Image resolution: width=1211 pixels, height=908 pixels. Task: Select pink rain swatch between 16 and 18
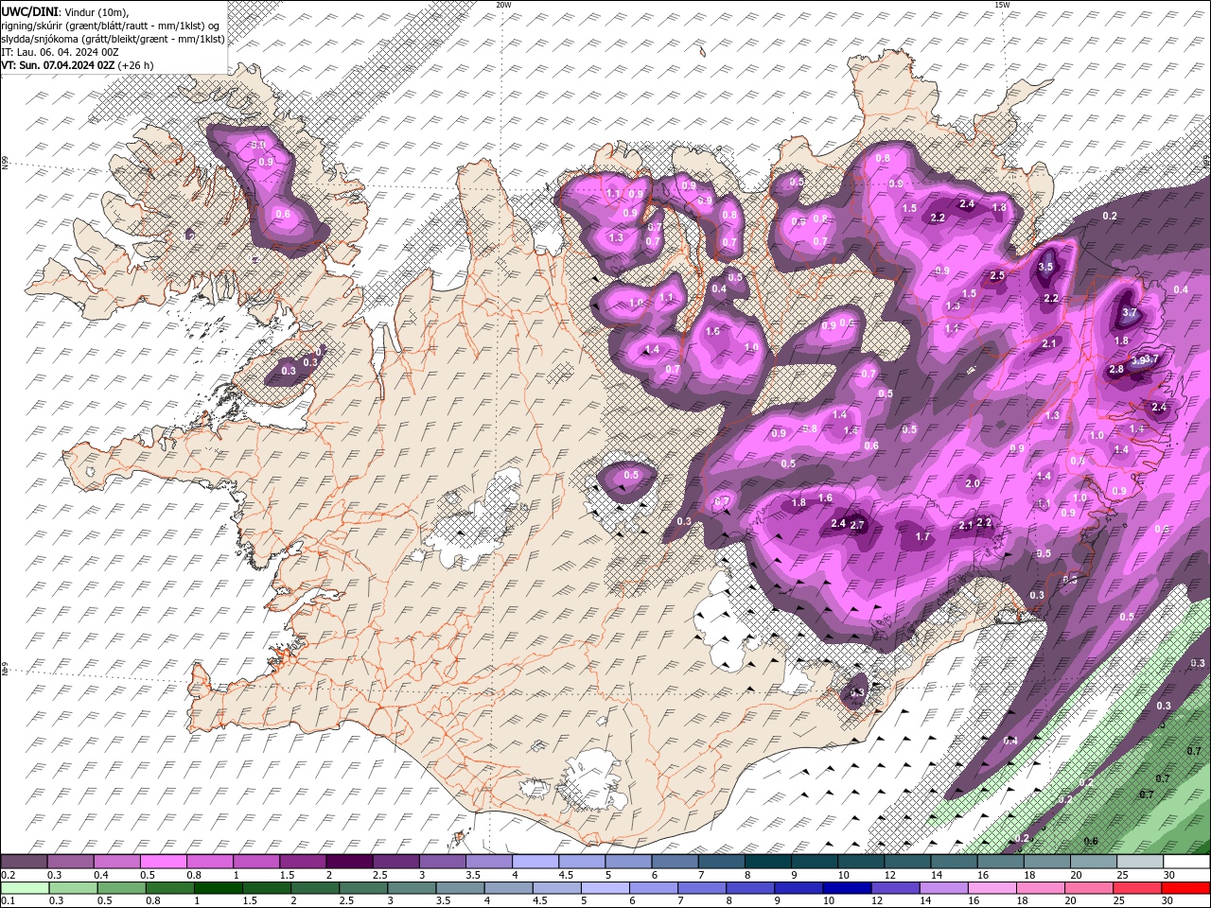click(992, 887)
